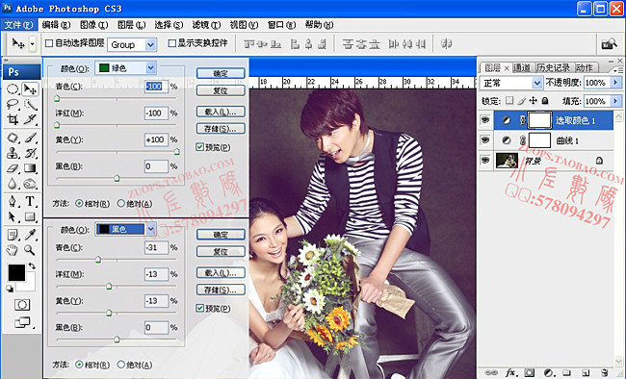This screenshot has width=626, height=379.
Task: Select the Sponge tool
Action: tap(30, 183)
